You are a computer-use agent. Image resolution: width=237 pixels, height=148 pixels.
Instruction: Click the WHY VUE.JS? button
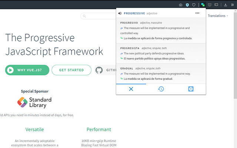27,70
